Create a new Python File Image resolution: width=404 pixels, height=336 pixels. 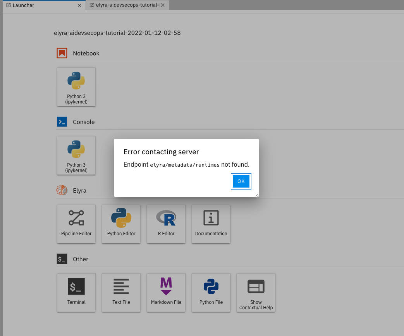211,293
